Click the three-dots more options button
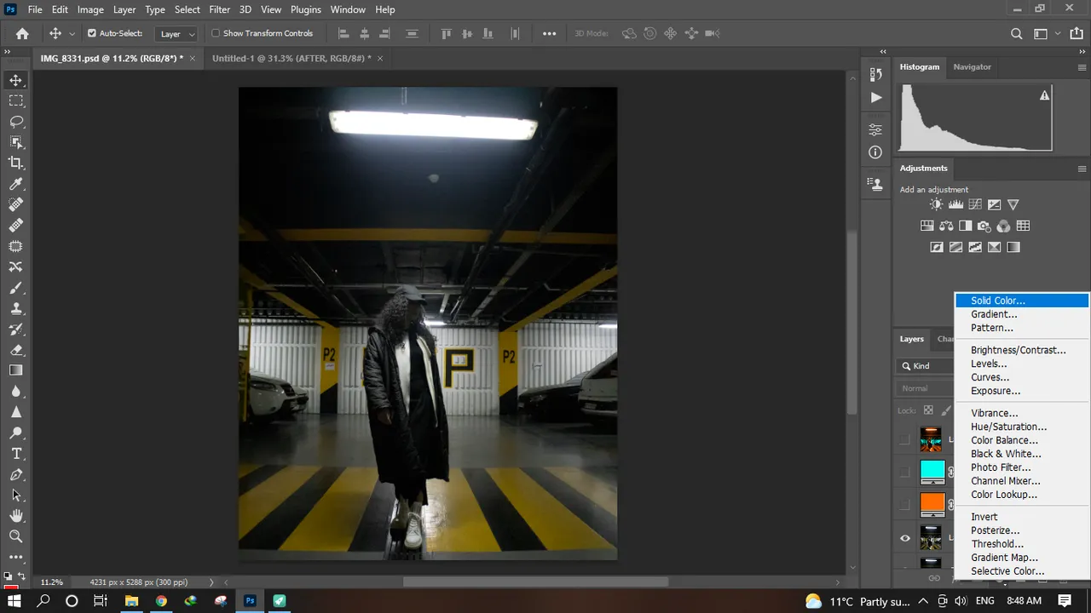The height and width of the screenshot is (613, 1091). pos(549,34)
